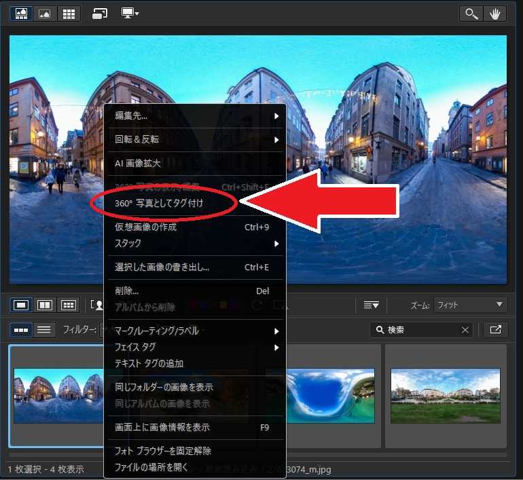Choose 同じフォルダーの画像を表示
Viewport: 523px width, 480px height.
pyautogui.click(x=195, y=387)
